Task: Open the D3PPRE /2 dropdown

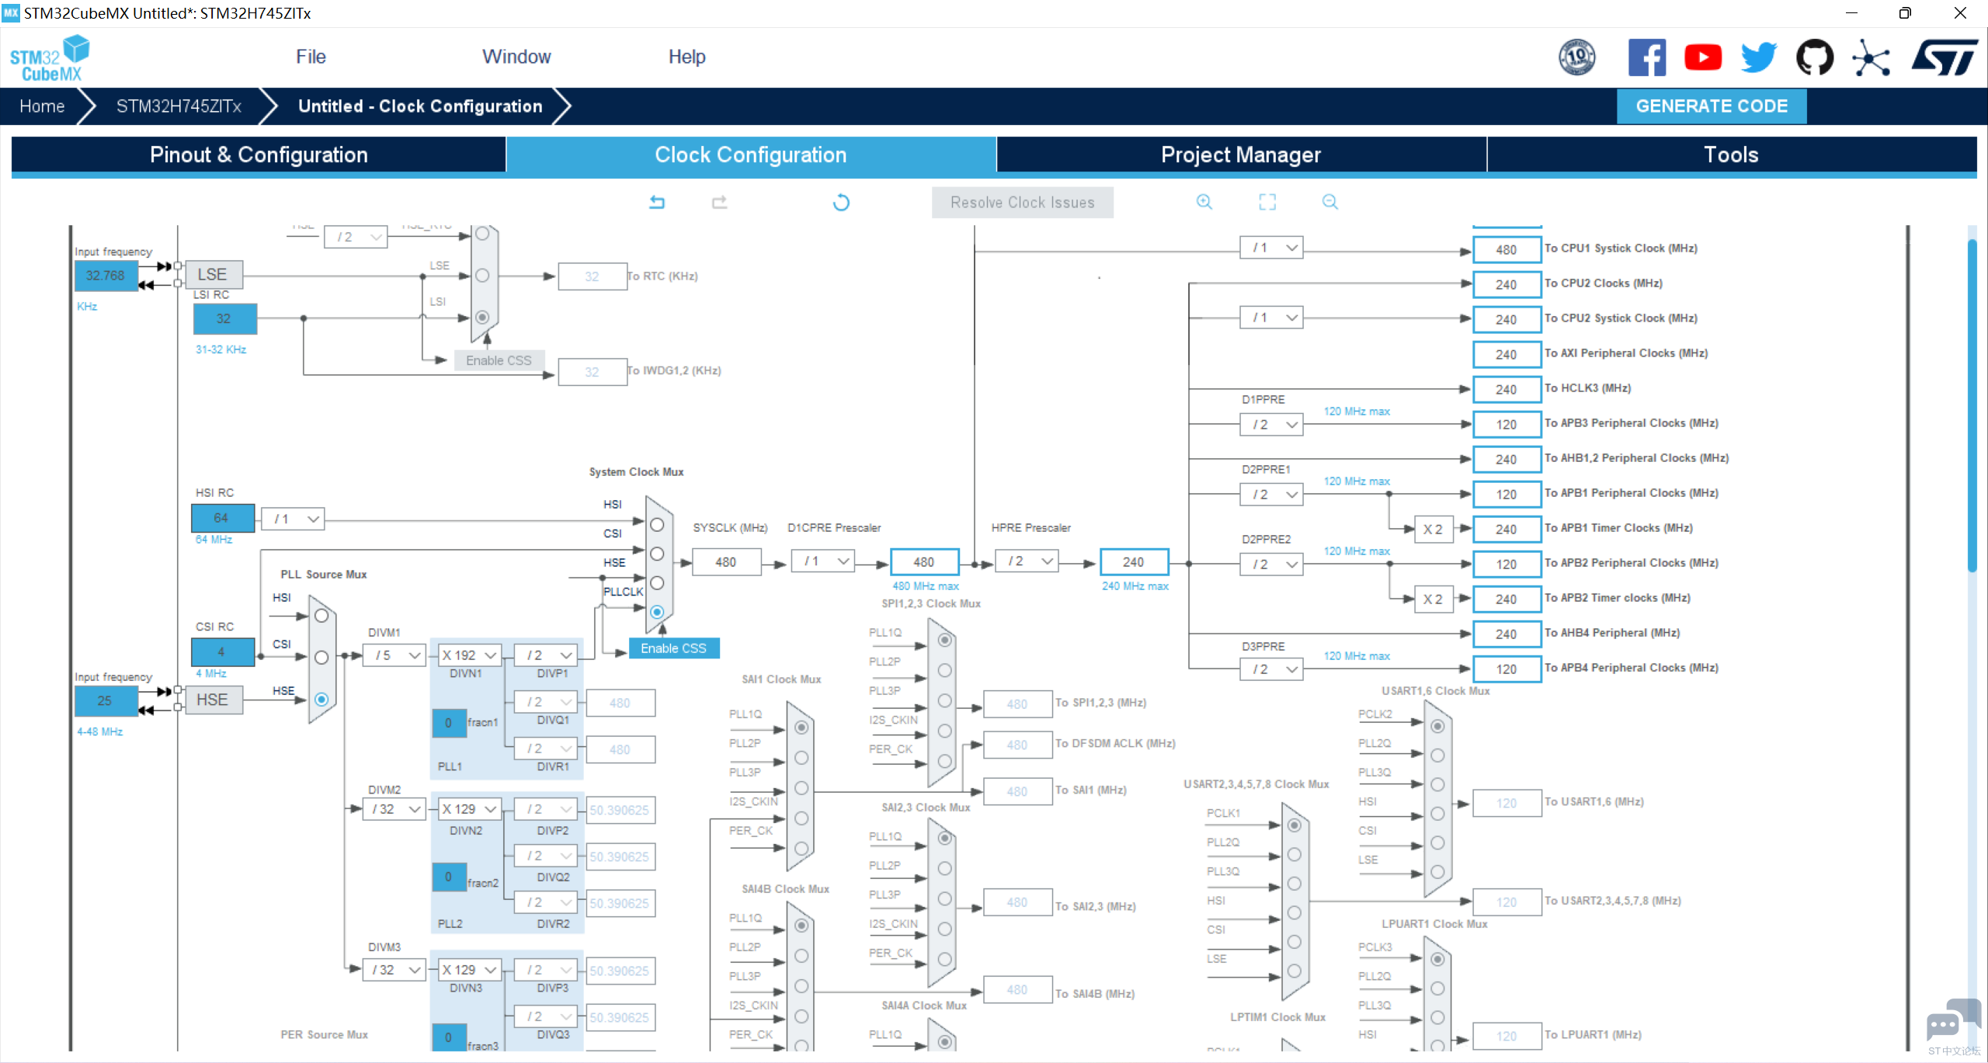Action: click(x=1271, y=669)
